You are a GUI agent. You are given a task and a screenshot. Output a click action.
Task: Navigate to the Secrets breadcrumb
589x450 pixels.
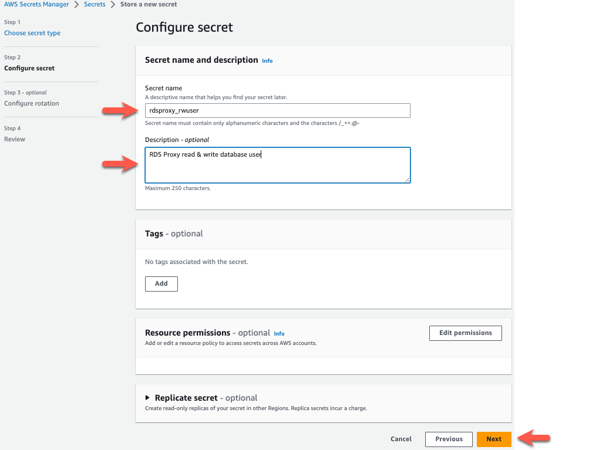click(x=95, y=5)
